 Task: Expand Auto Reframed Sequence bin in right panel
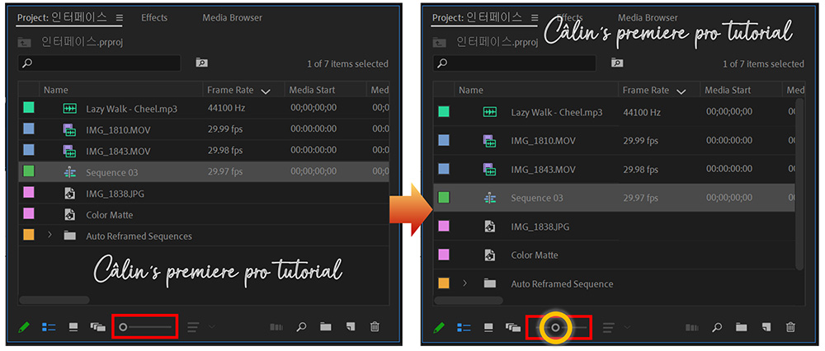[x=464, y=283]
